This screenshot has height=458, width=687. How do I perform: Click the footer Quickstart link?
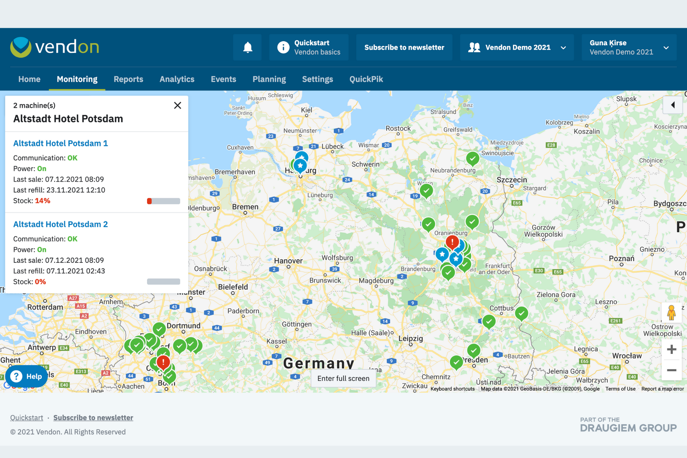click(x=26, y=417)
